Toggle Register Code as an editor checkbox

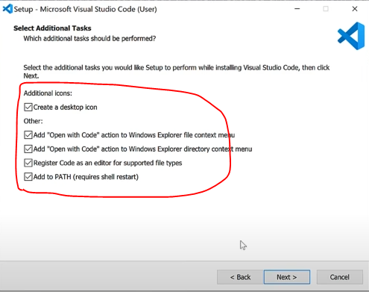click(28, 163)
